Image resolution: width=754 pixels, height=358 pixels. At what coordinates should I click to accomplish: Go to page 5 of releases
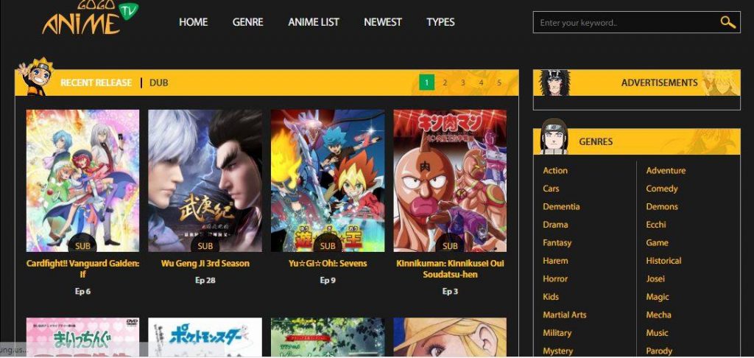(499, 83)
